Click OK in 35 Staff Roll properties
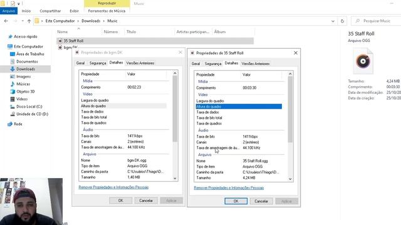 pyautogui.click(x=236, y=201)
